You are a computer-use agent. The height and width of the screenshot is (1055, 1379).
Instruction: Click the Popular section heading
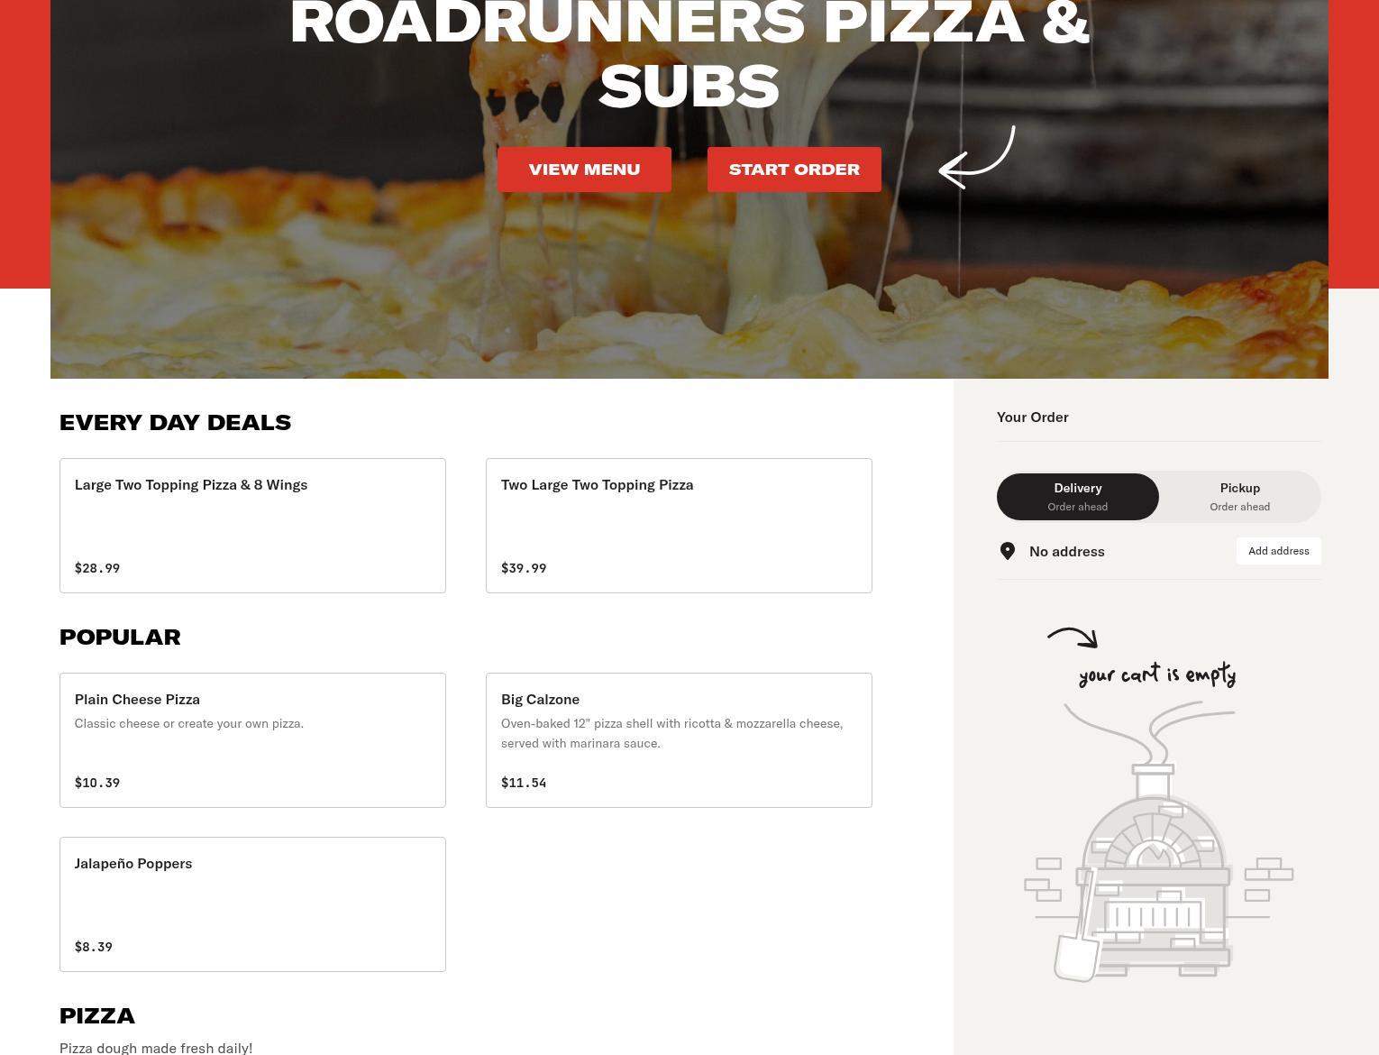point(120,638)
